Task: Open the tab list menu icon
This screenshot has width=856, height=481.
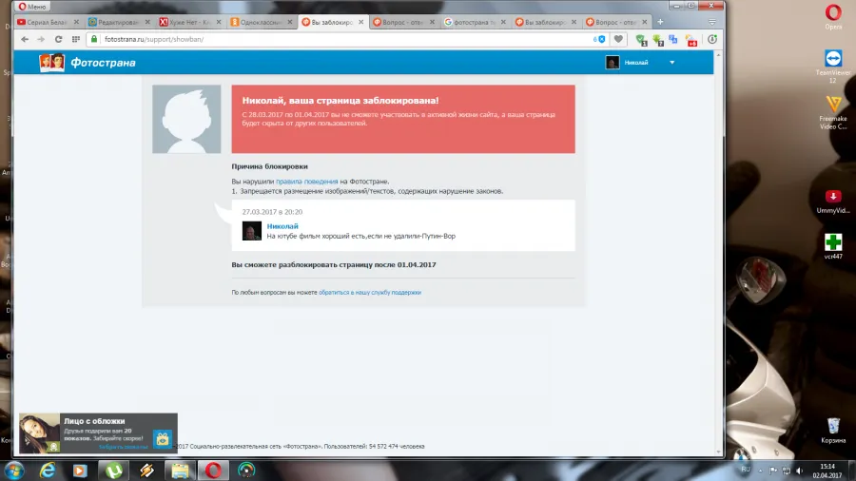Action: pos(711,23)
